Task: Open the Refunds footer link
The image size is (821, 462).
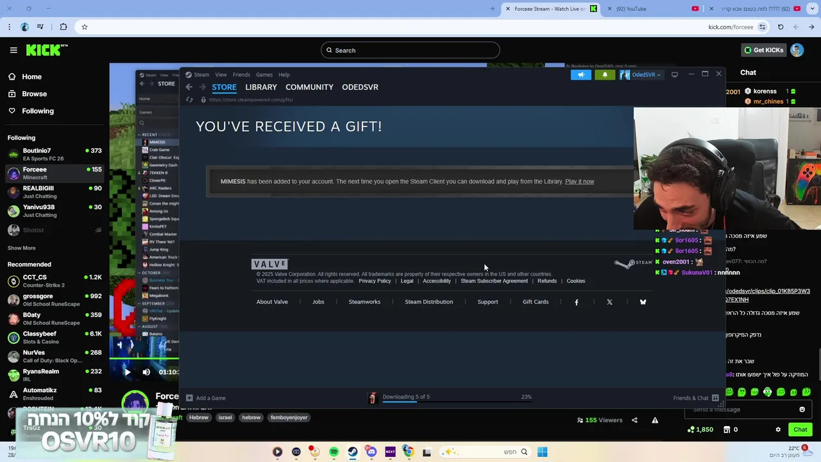Action: (547, 281)
